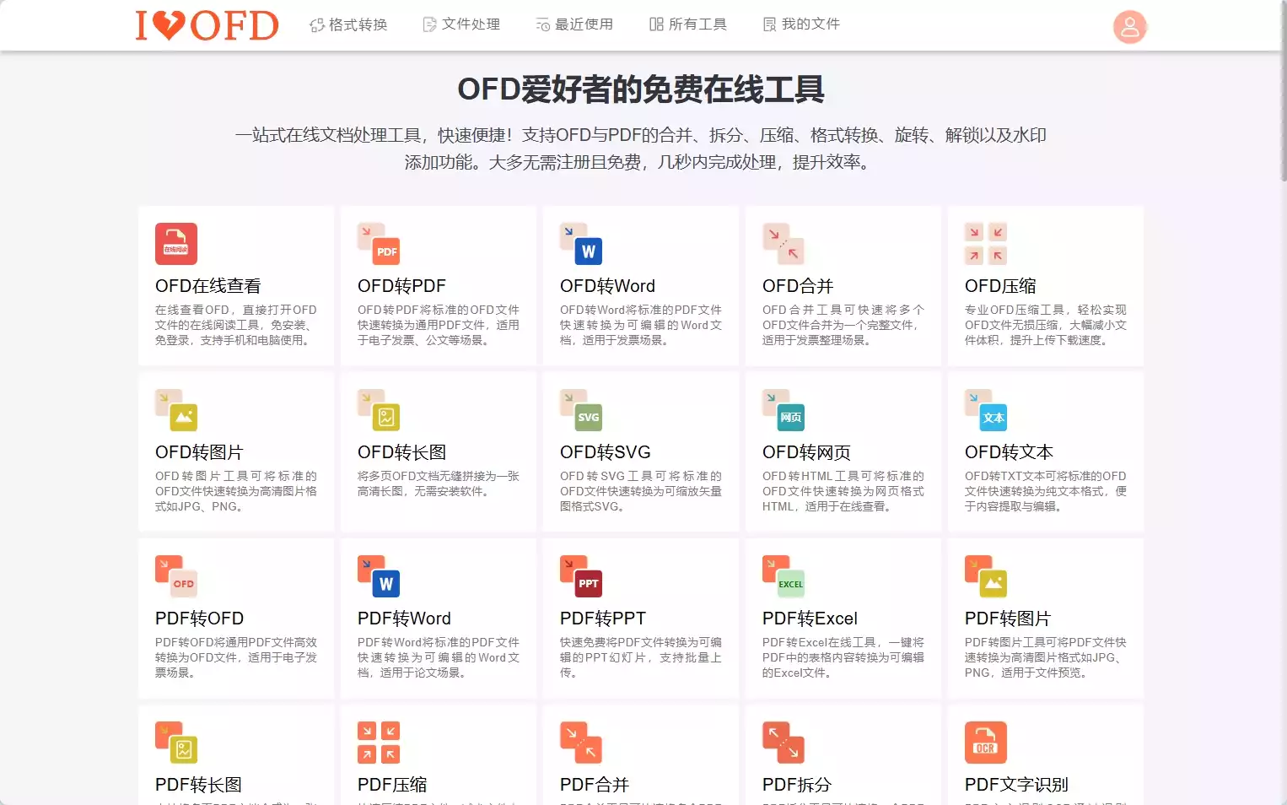1287x805 pixels.
Task: Open the user avatar profile icon
Action: click(1130, 27)
